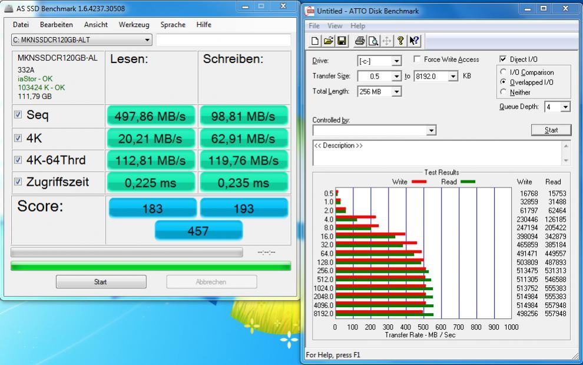Open the Ansicht menu
The image size is (583, 365).
point(96,25)
